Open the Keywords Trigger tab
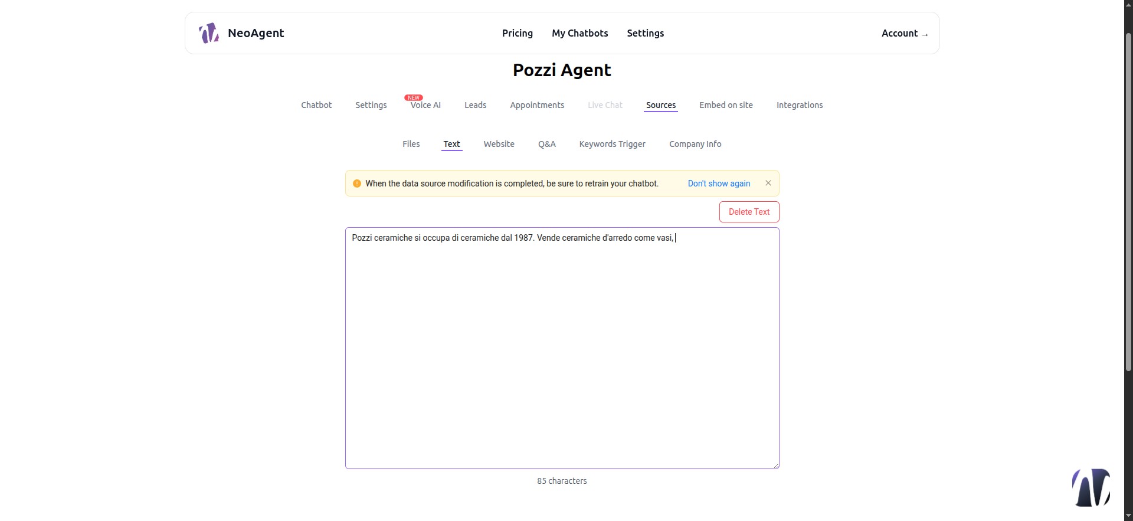1133x521 pixels. [612, 144]
